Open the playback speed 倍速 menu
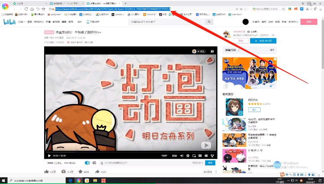 [174, 156]
